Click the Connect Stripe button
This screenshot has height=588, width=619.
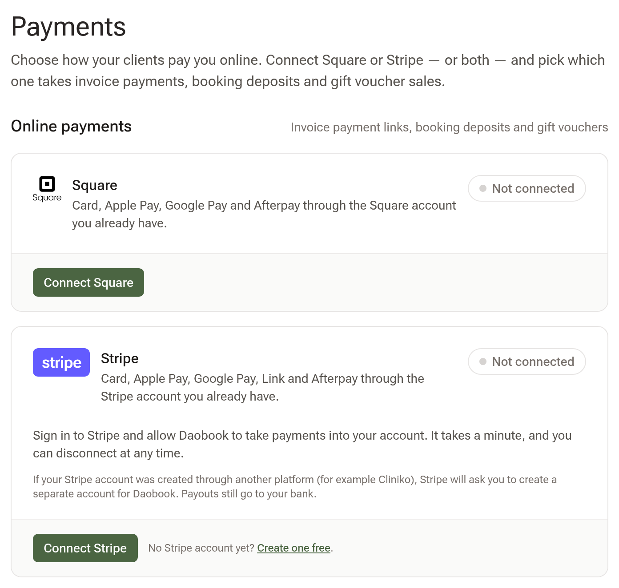point(85,548)
